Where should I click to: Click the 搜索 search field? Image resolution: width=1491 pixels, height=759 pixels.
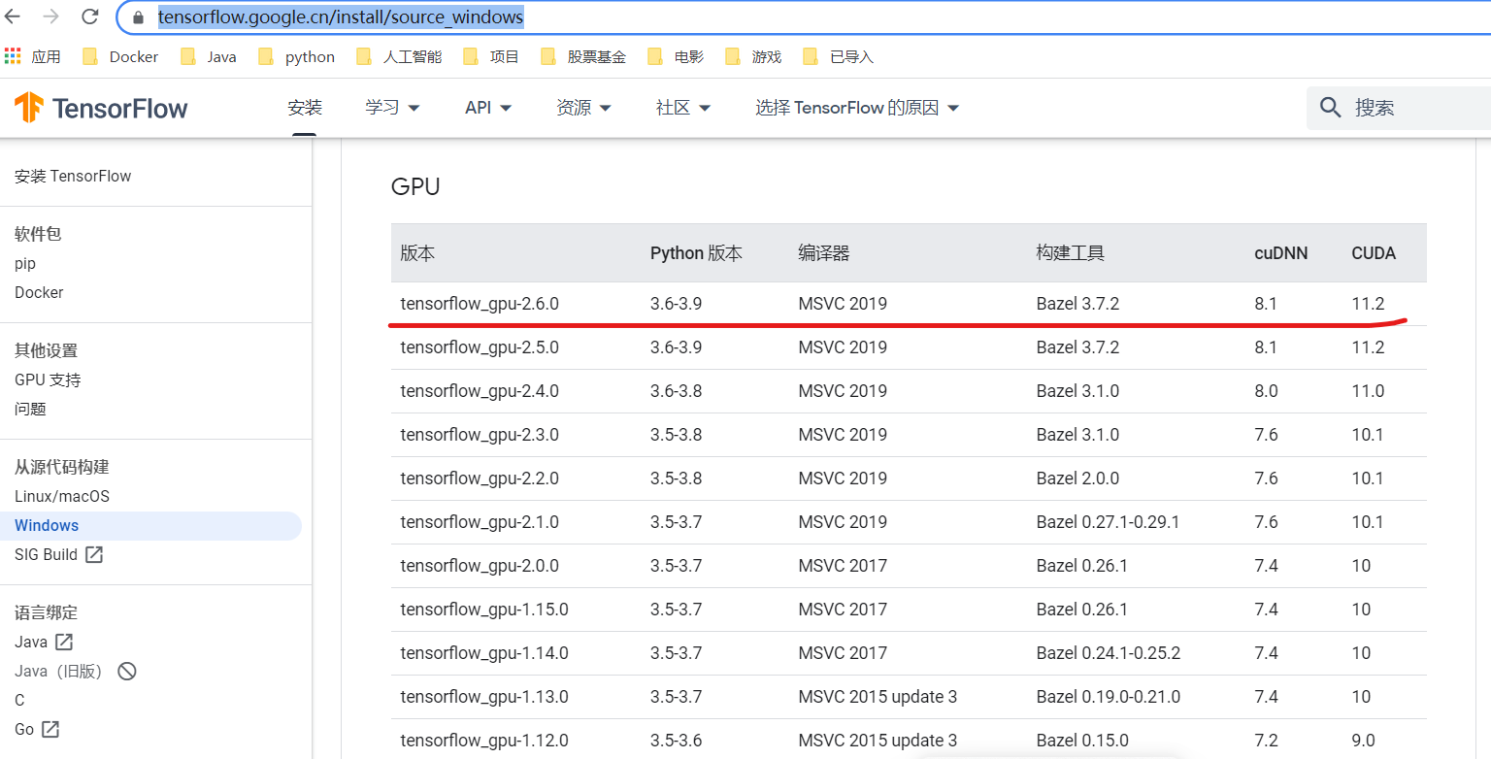pyautogui.click(x=1399, y=108)
